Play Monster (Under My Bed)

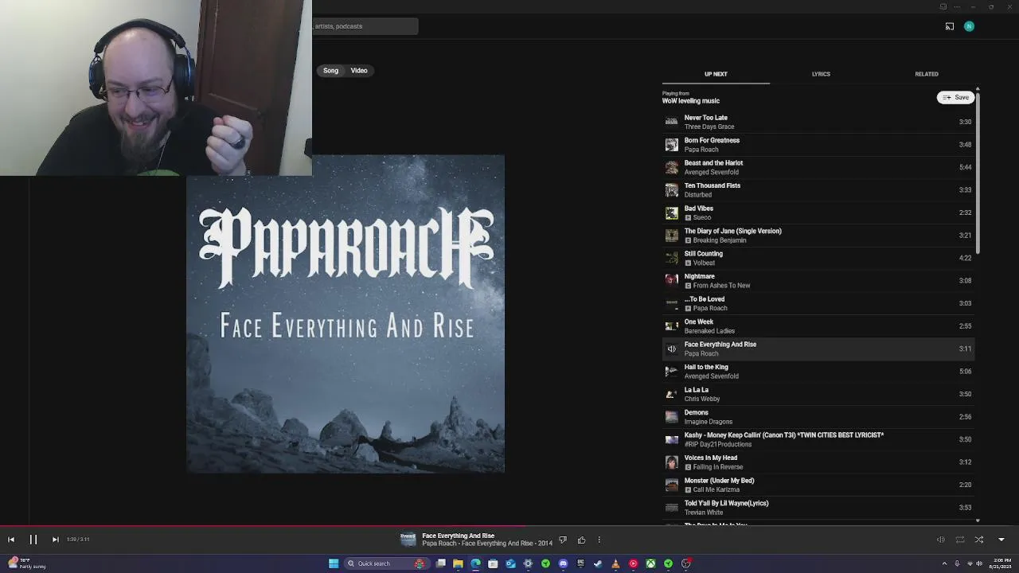click(818, 485)
